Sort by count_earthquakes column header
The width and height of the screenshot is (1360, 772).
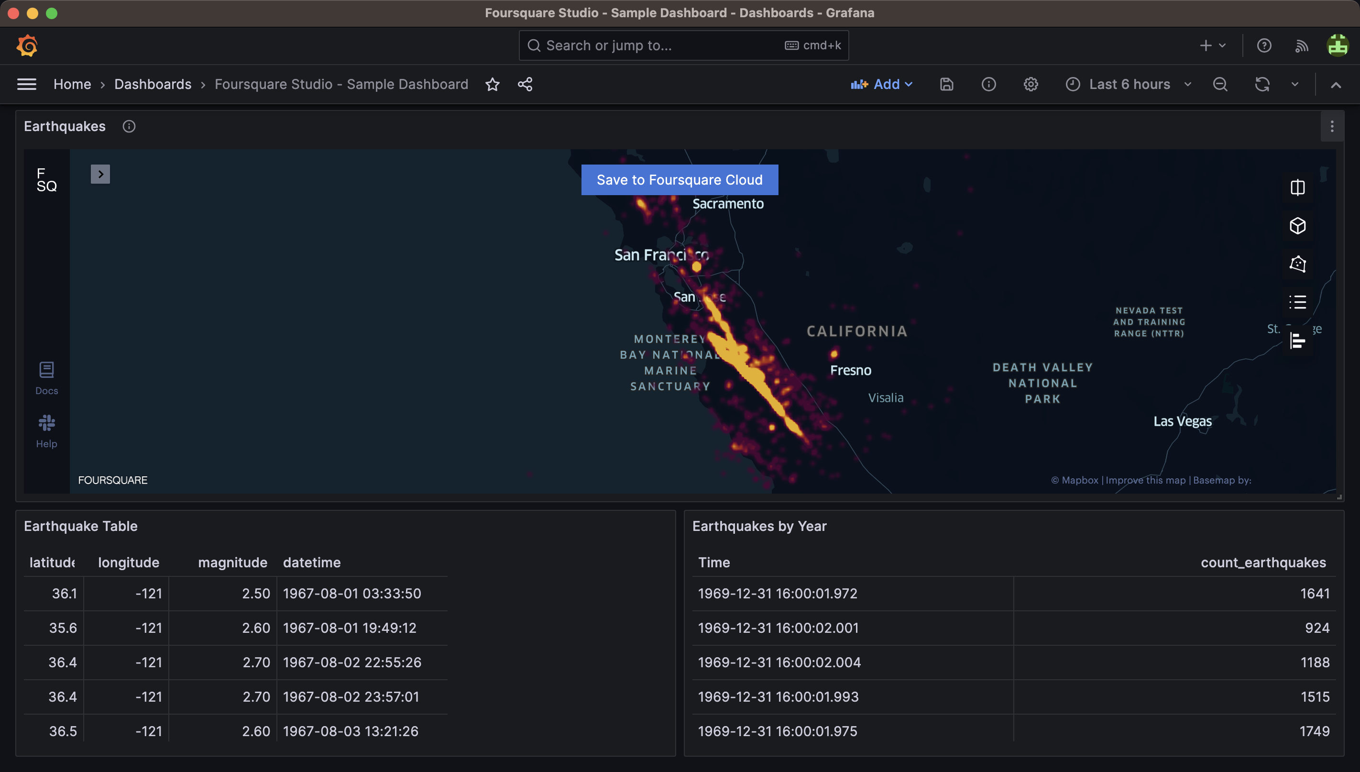[1263, 562]
